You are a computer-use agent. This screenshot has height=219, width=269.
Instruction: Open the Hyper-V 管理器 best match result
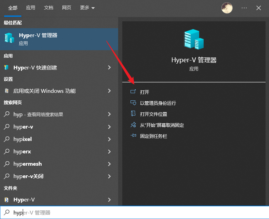tap(59, 39)
